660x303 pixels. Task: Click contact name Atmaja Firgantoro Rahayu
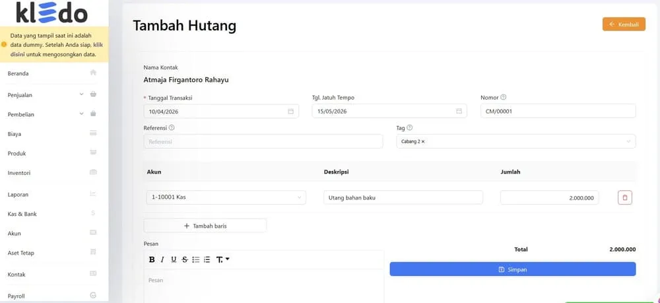pyautogui.click(x=186, y=79)
